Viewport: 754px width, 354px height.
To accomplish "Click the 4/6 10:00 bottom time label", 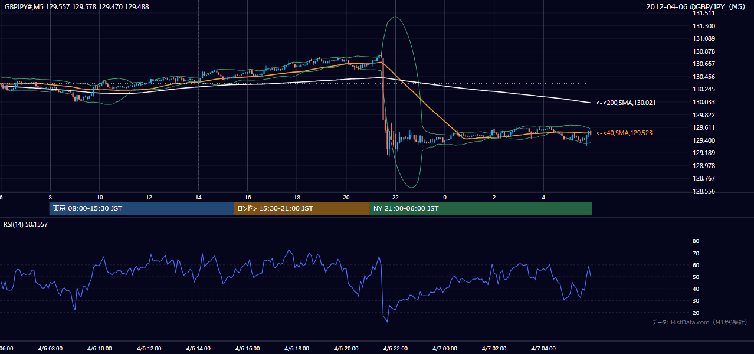I will [x=100, y=349].
